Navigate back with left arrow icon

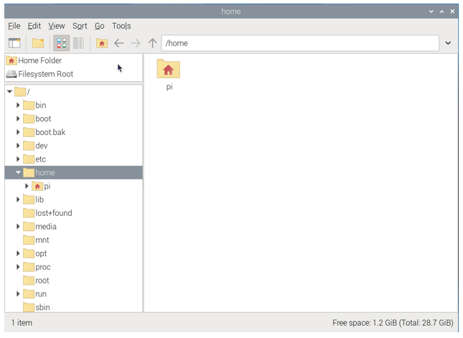point(118,43)
